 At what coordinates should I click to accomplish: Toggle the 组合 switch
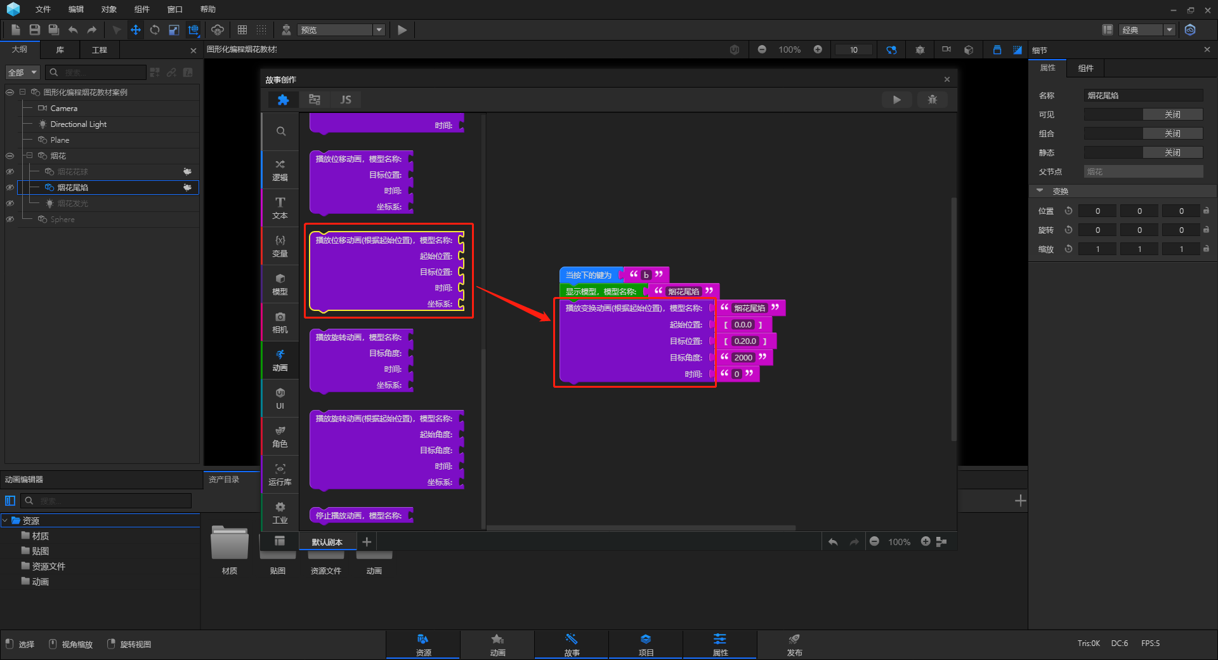(1143, 134)
